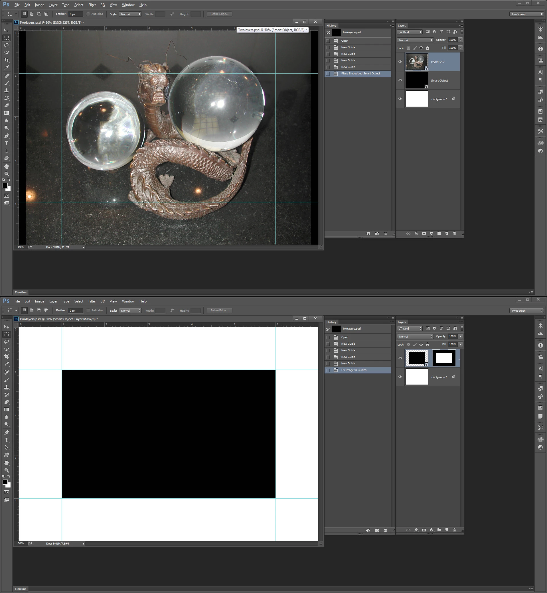
Task: Create new snapshot in top History panel
Action: (377, 234)
